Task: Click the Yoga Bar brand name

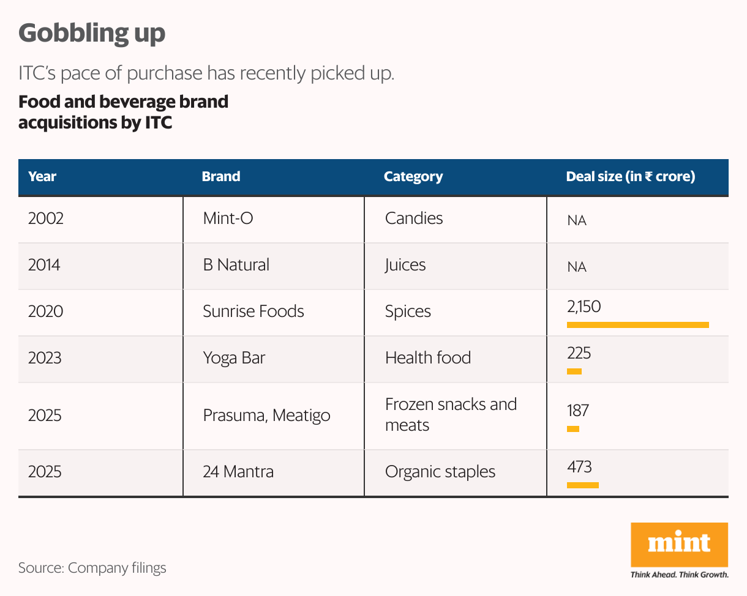Action: point(234,358)
